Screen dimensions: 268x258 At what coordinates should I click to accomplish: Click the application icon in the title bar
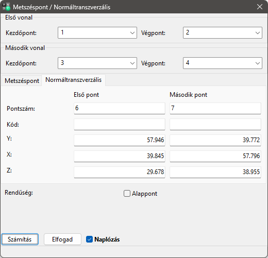(x=7, y=7)
